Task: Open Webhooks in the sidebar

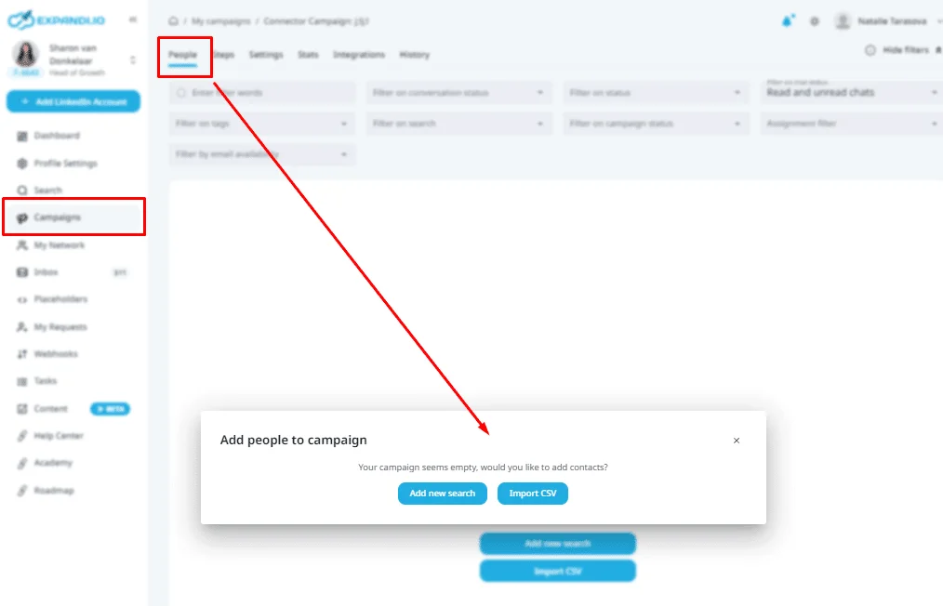Action: click(x=55, y=354)
